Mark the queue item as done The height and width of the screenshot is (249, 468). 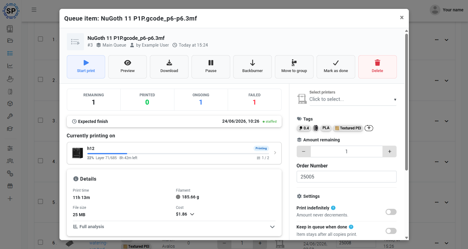[336, 67]
